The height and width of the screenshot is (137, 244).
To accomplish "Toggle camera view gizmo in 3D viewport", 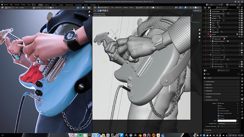I will pos(199,37).
